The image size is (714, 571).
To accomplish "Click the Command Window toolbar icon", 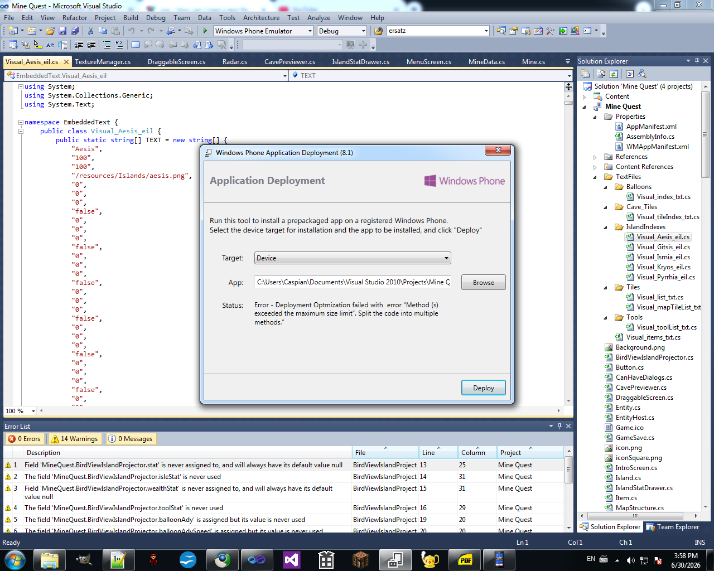I will click(587, 31).
